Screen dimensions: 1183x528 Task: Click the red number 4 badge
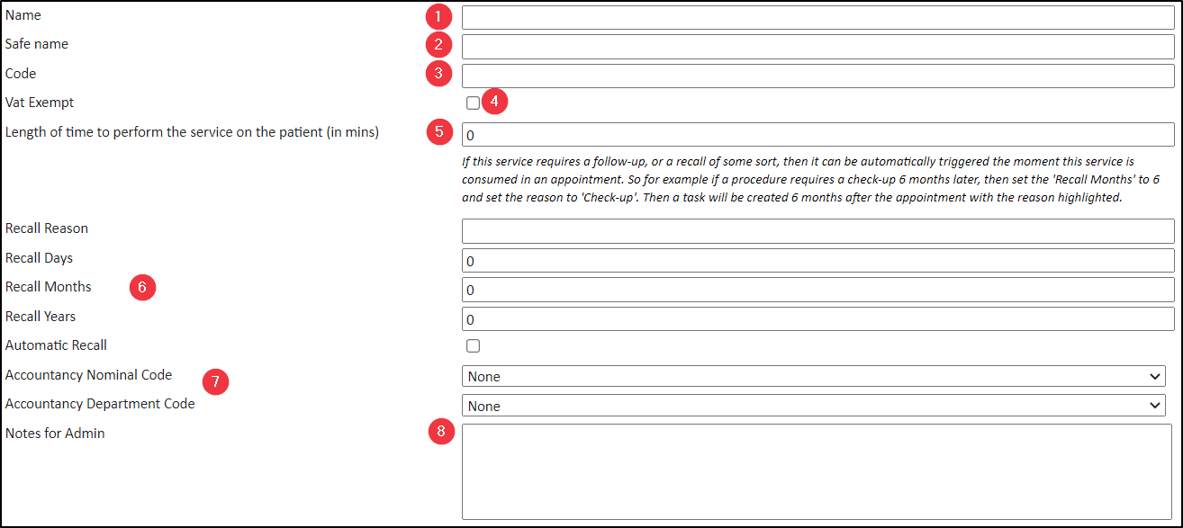pos(495,102)
